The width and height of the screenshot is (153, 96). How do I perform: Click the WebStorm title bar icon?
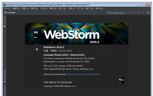click(5, 5)
